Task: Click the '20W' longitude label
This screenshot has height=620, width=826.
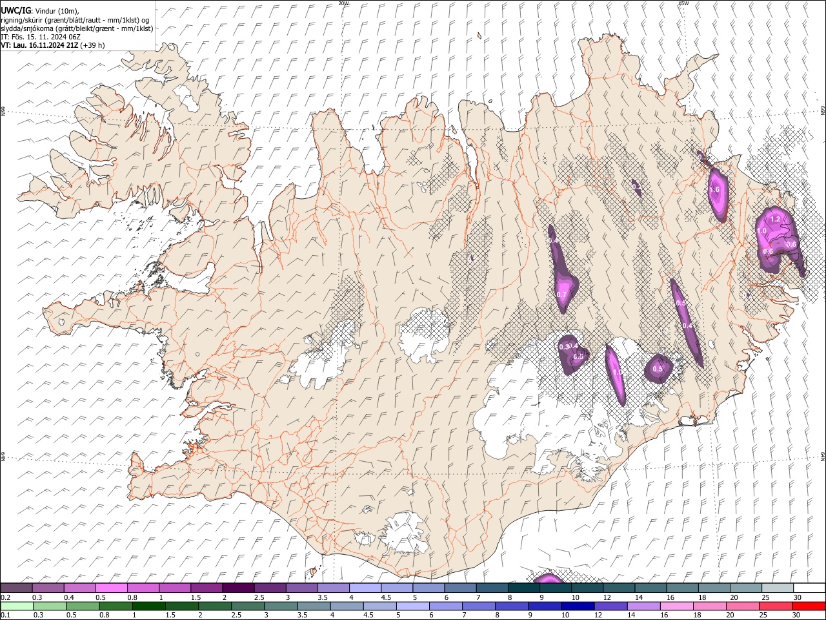Action: 343,3
